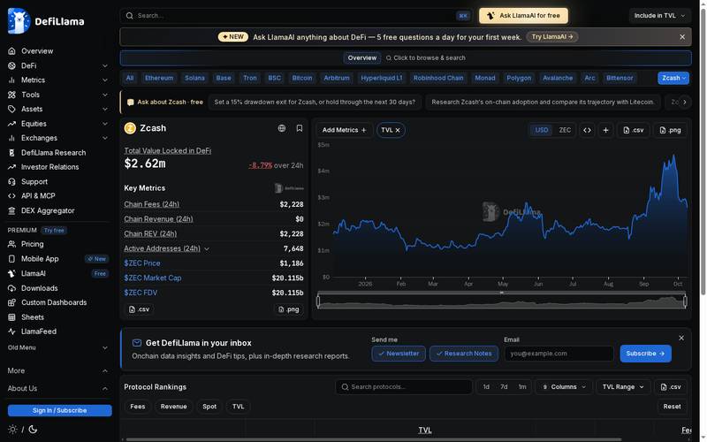The height and width of the screenshot is (442, 707).
Task: Select the Bitcoin chain tab
Action: (x=301, y=78)
